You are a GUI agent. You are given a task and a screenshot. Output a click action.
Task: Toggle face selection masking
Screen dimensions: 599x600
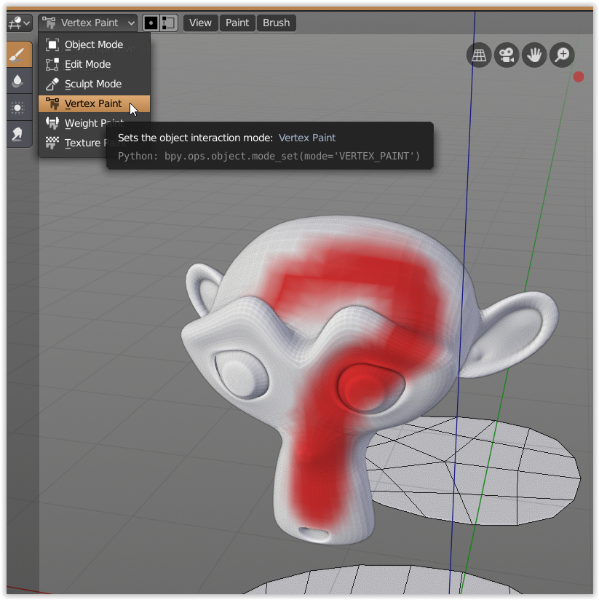point(151,23)
